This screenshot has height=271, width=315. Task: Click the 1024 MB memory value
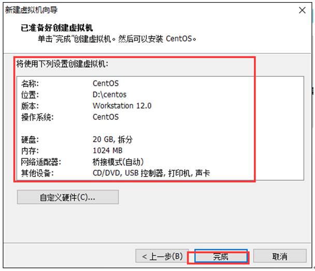tap(107, 151)
